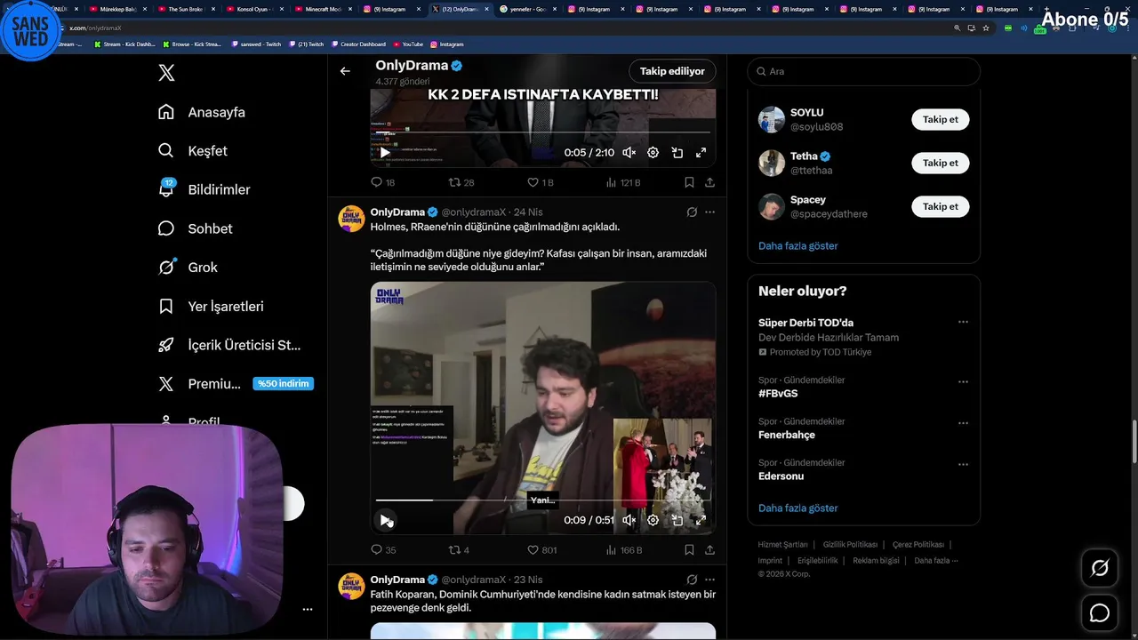
Task: Follow Spacey with Takip et
Action: tap(940, 206)
